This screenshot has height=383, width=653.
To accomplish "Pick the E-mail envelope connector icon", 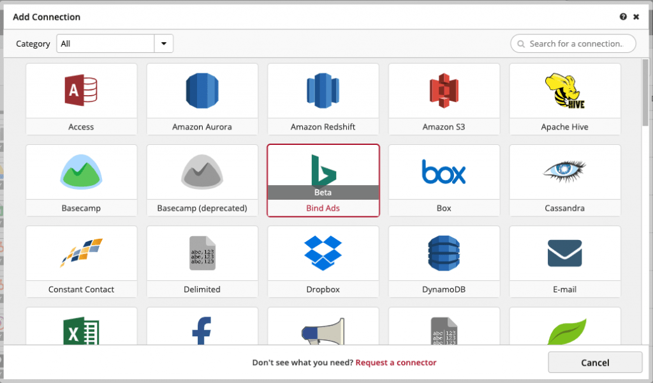I will [565, 253].
